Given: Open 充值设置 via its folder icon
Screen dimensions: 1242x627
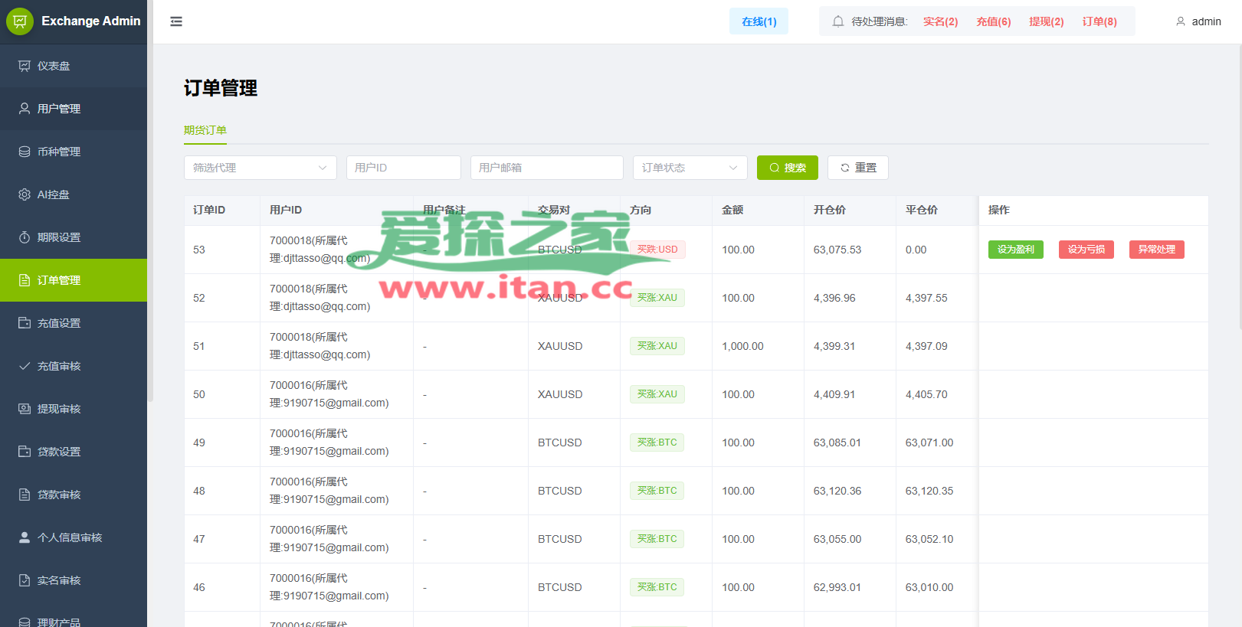Looking at the screenshot, I should (x=25, y=323).
